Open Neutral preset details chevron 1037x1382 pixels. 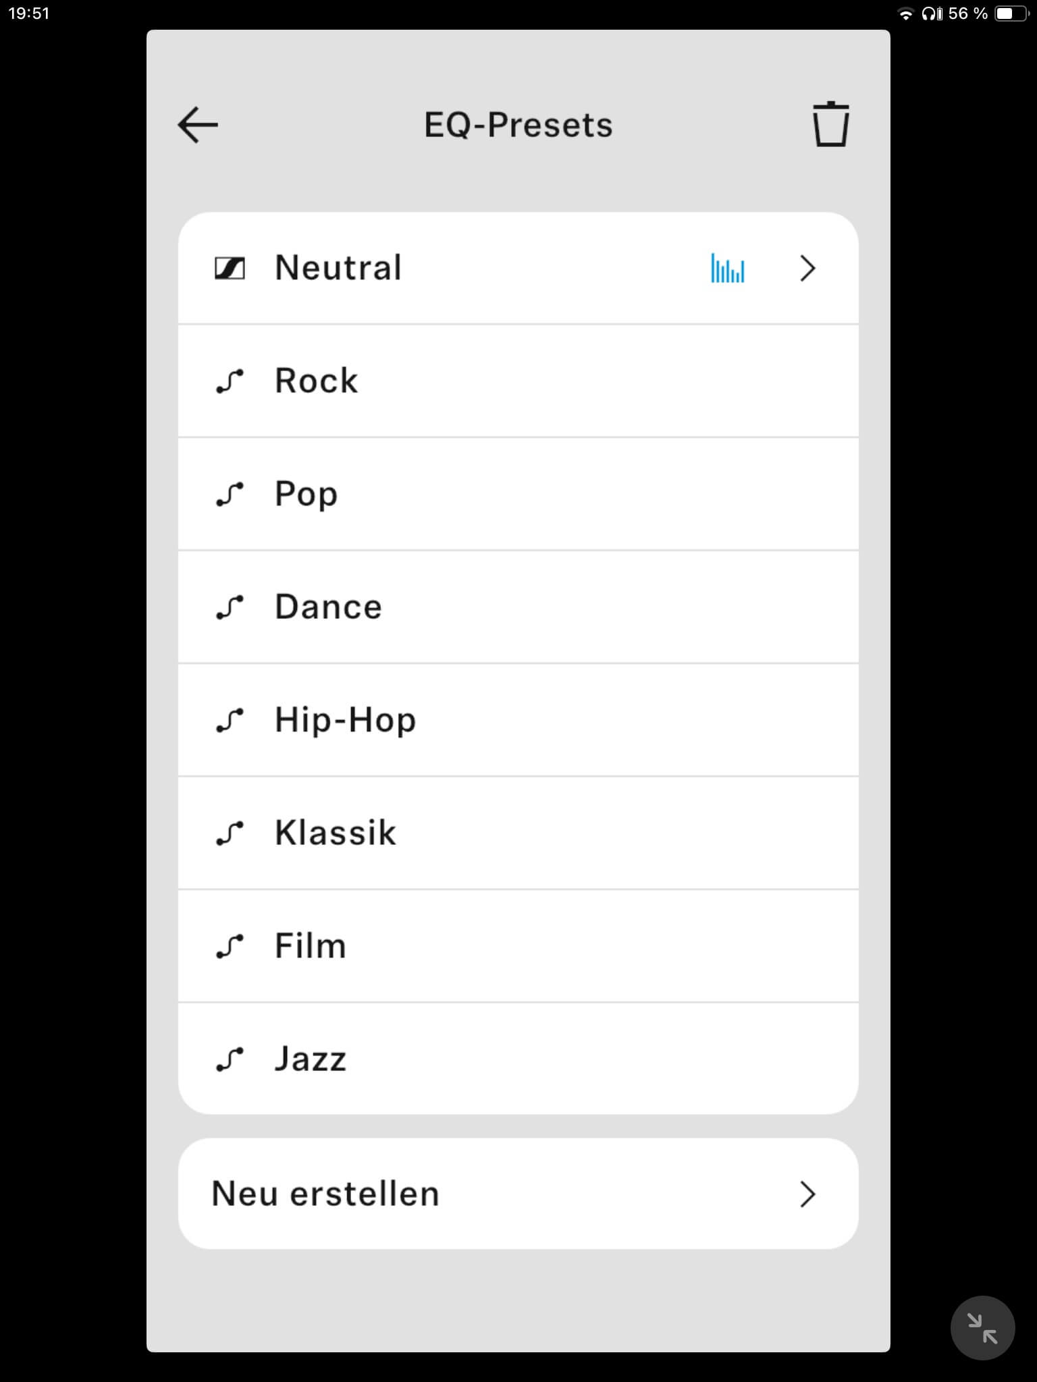click(x=807, y=269)
